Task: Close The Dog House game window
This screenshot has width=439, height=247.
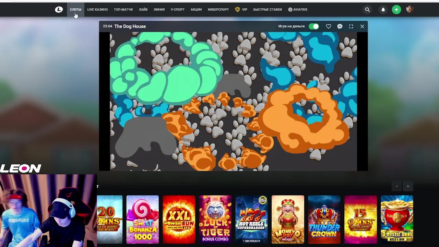Action: (362, 26)
